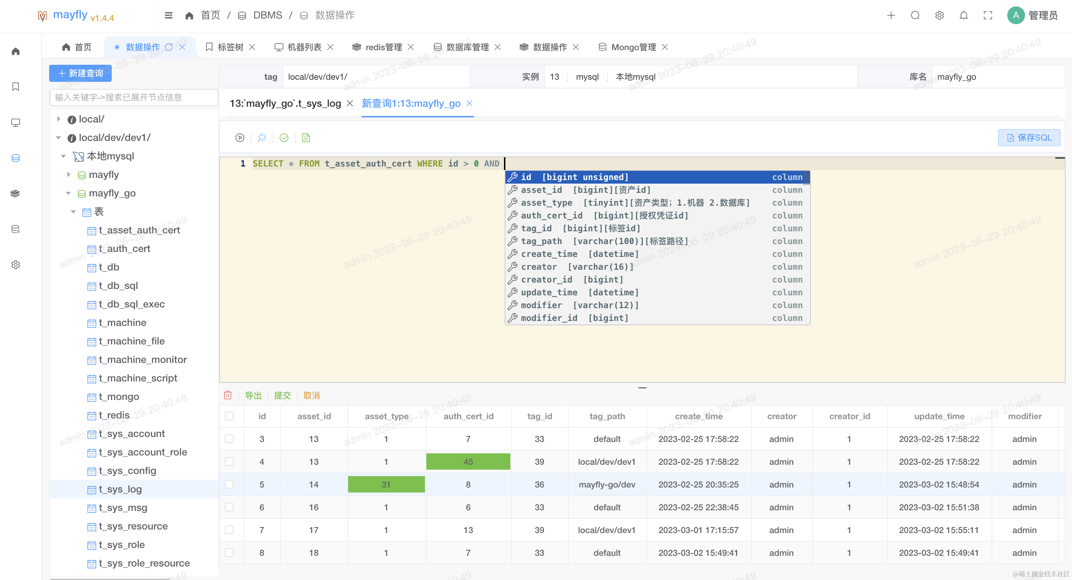Click the create_time column header
This screenshot has height=580, width=1072.
699,416
